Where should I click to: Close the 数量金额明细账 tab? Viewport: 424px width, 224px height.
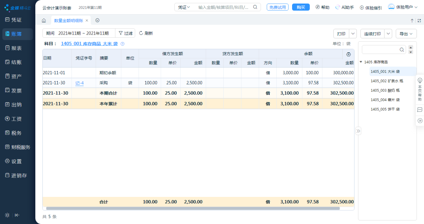87,20
